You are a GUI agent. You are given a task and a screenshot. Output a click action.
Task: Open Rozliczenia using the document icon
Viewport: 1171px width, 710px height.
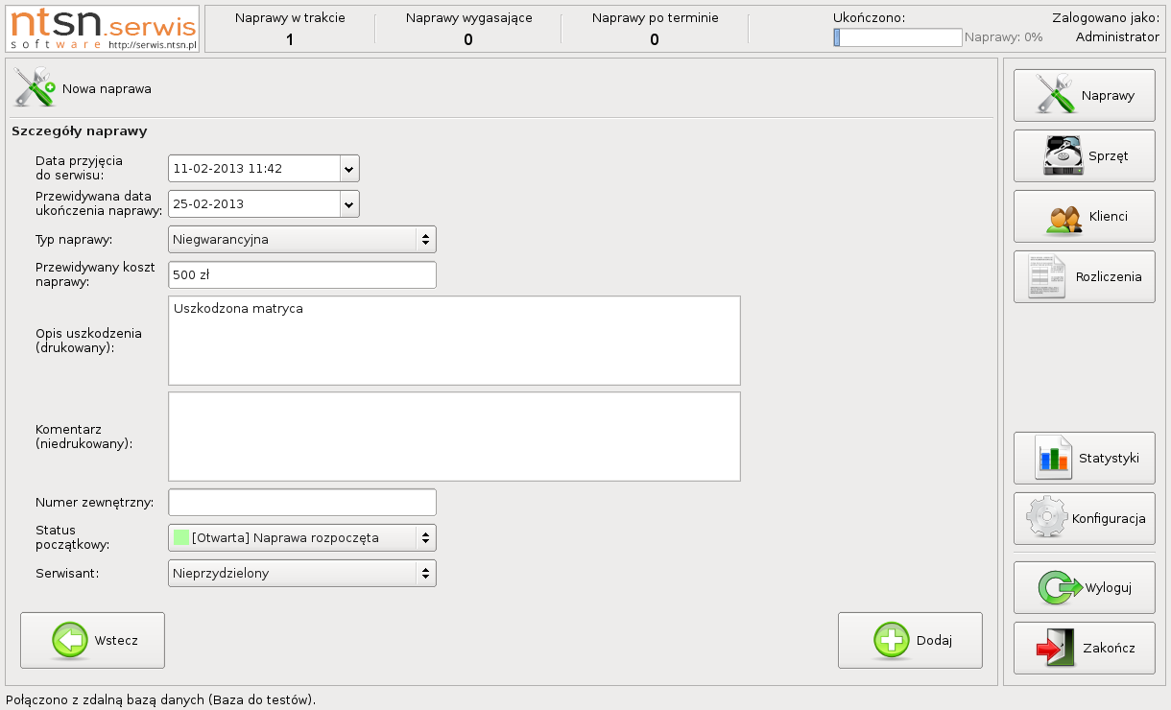(x=1046, y=276)
